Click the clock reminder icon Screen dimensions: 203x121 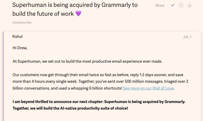(x=181, y=5)
